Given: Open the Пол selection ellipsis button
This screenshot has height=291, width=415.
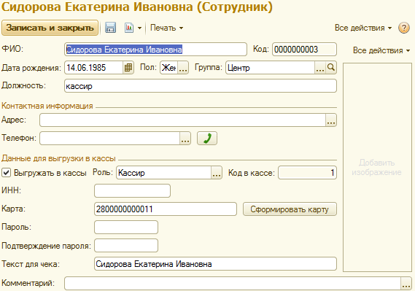Looking at the screenshot, I should [183, 68].
